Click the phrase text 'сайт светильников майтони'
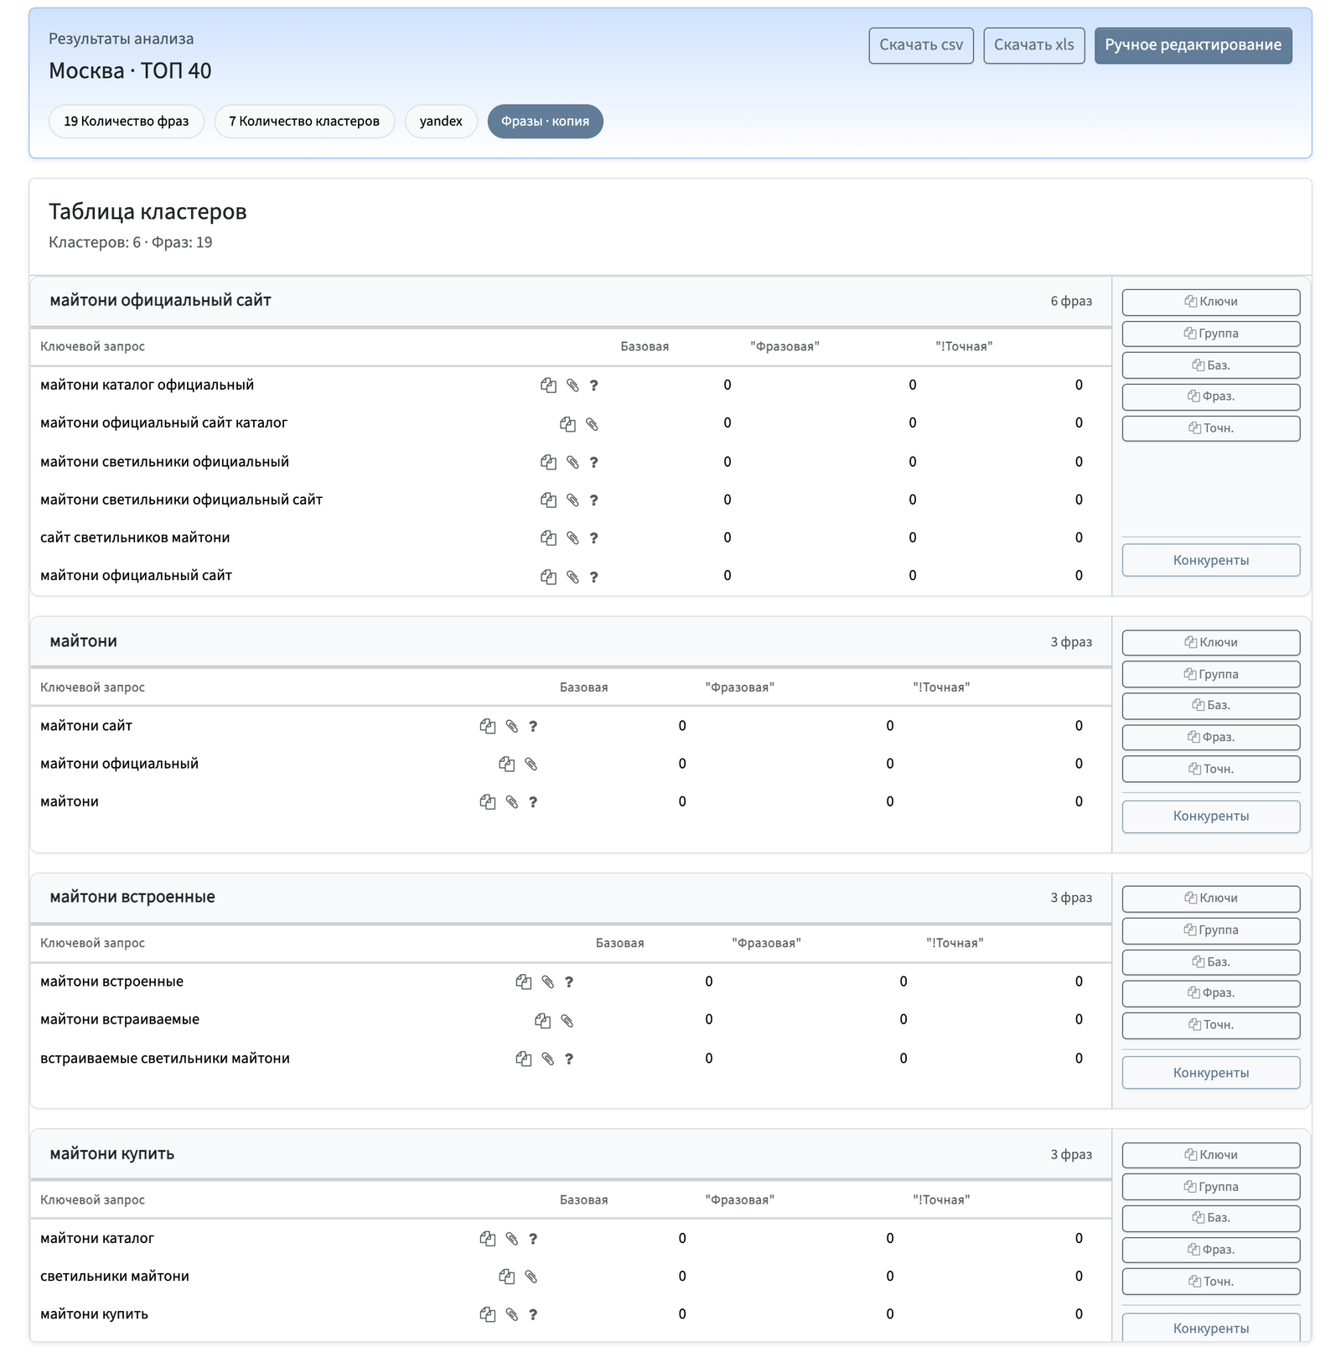Screen dimensions: 1341x1352 coord(135,538)
